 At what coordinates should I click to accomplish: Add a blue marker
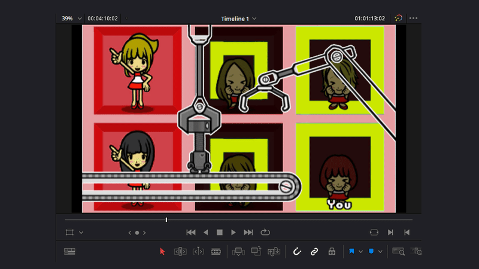pos(371,251)
